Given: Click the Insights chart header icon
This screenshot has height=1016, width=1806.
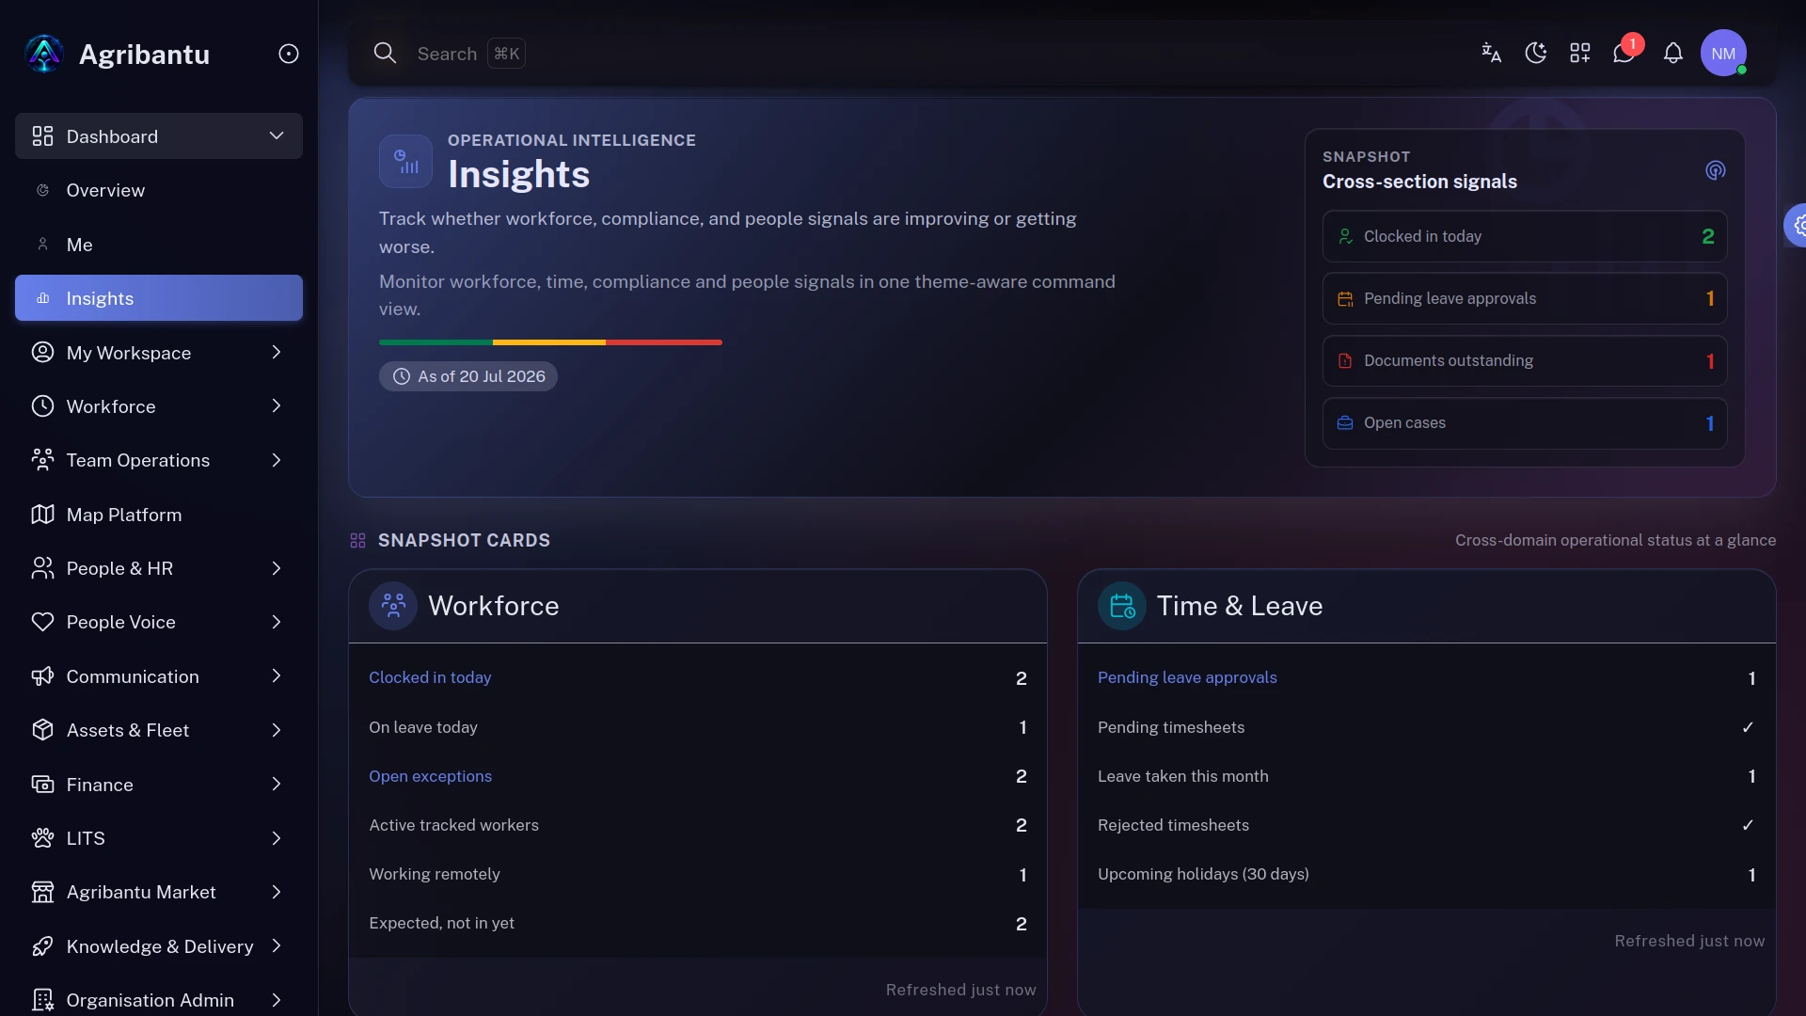Looking at the screenshot, I should (405, 161).
